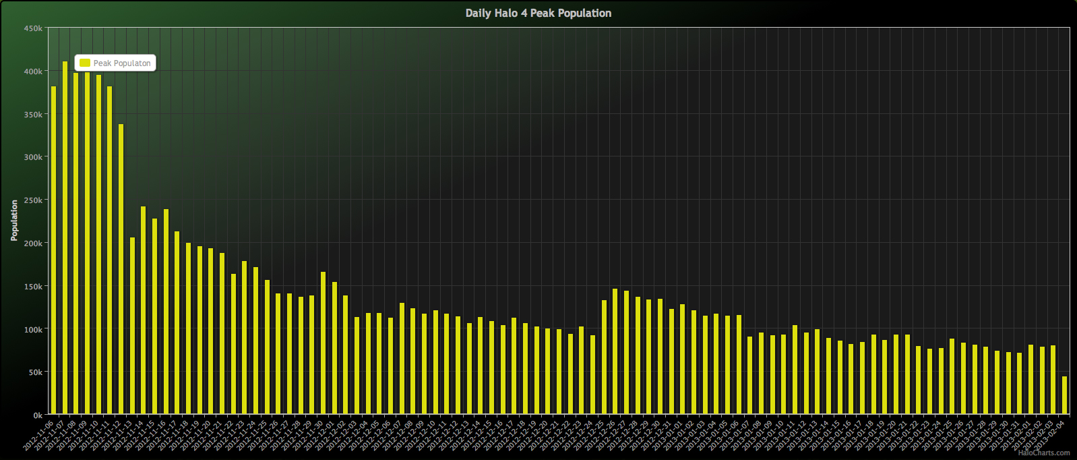Viewport: 1077px width, 460px height.
Task: Select the 2012-12-03 bar
Action: click(357, 366)
